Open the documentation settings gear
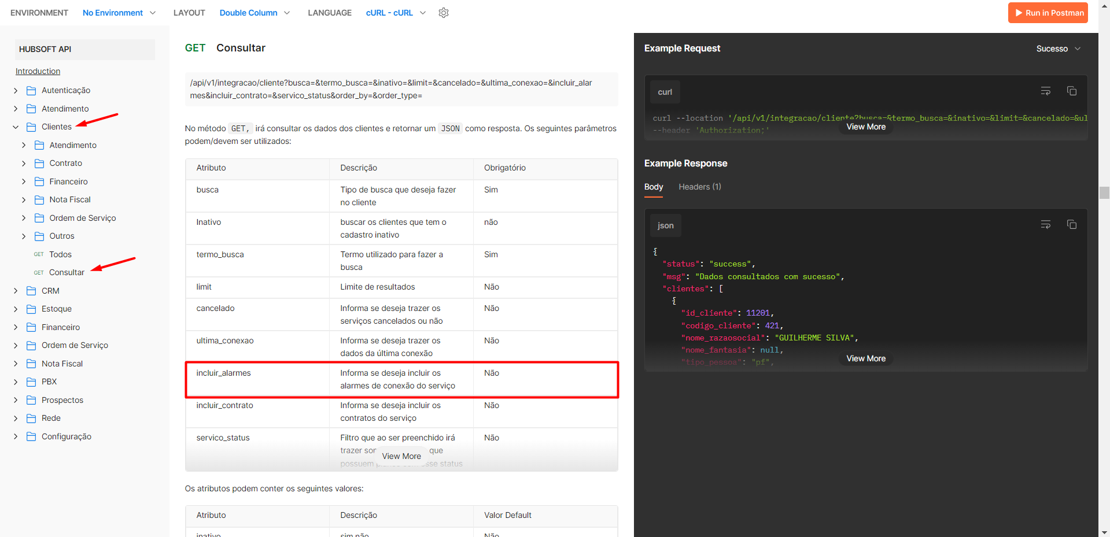This screenshot has width=1110, height=537. (x=444, y=13)
